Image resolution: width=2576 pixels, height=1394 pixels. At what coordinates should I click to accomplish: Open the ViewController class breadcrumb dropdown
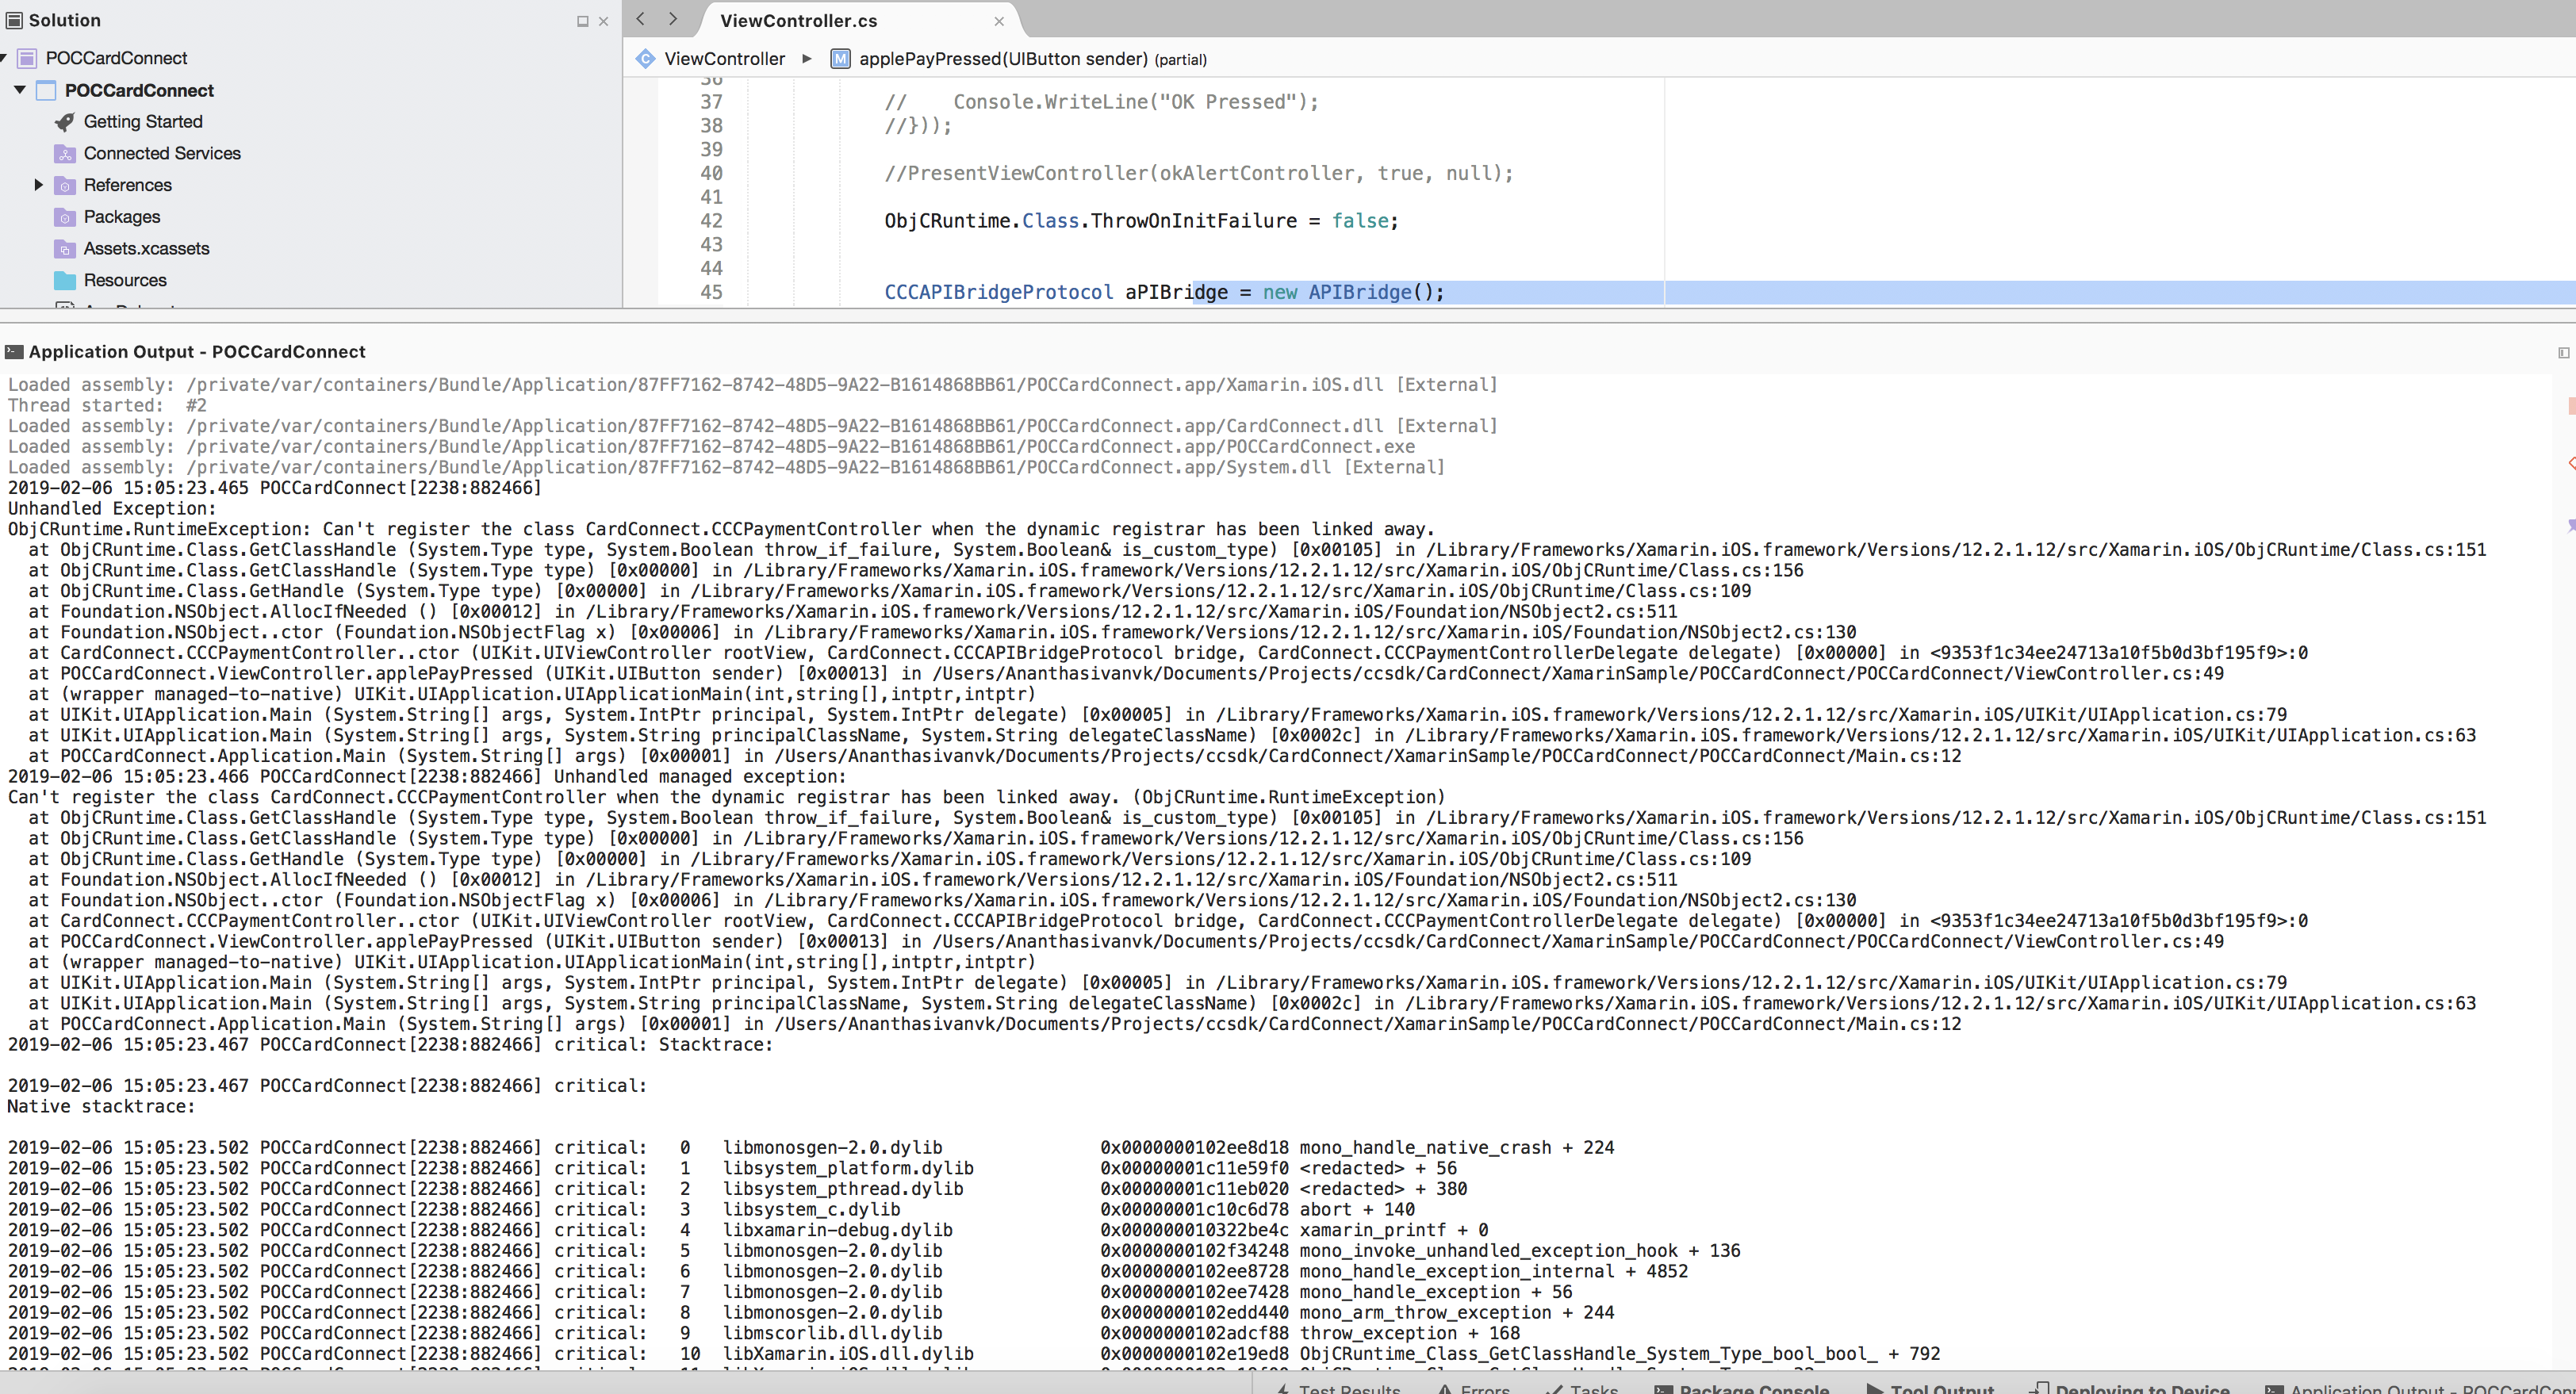(x=725, y=59)
